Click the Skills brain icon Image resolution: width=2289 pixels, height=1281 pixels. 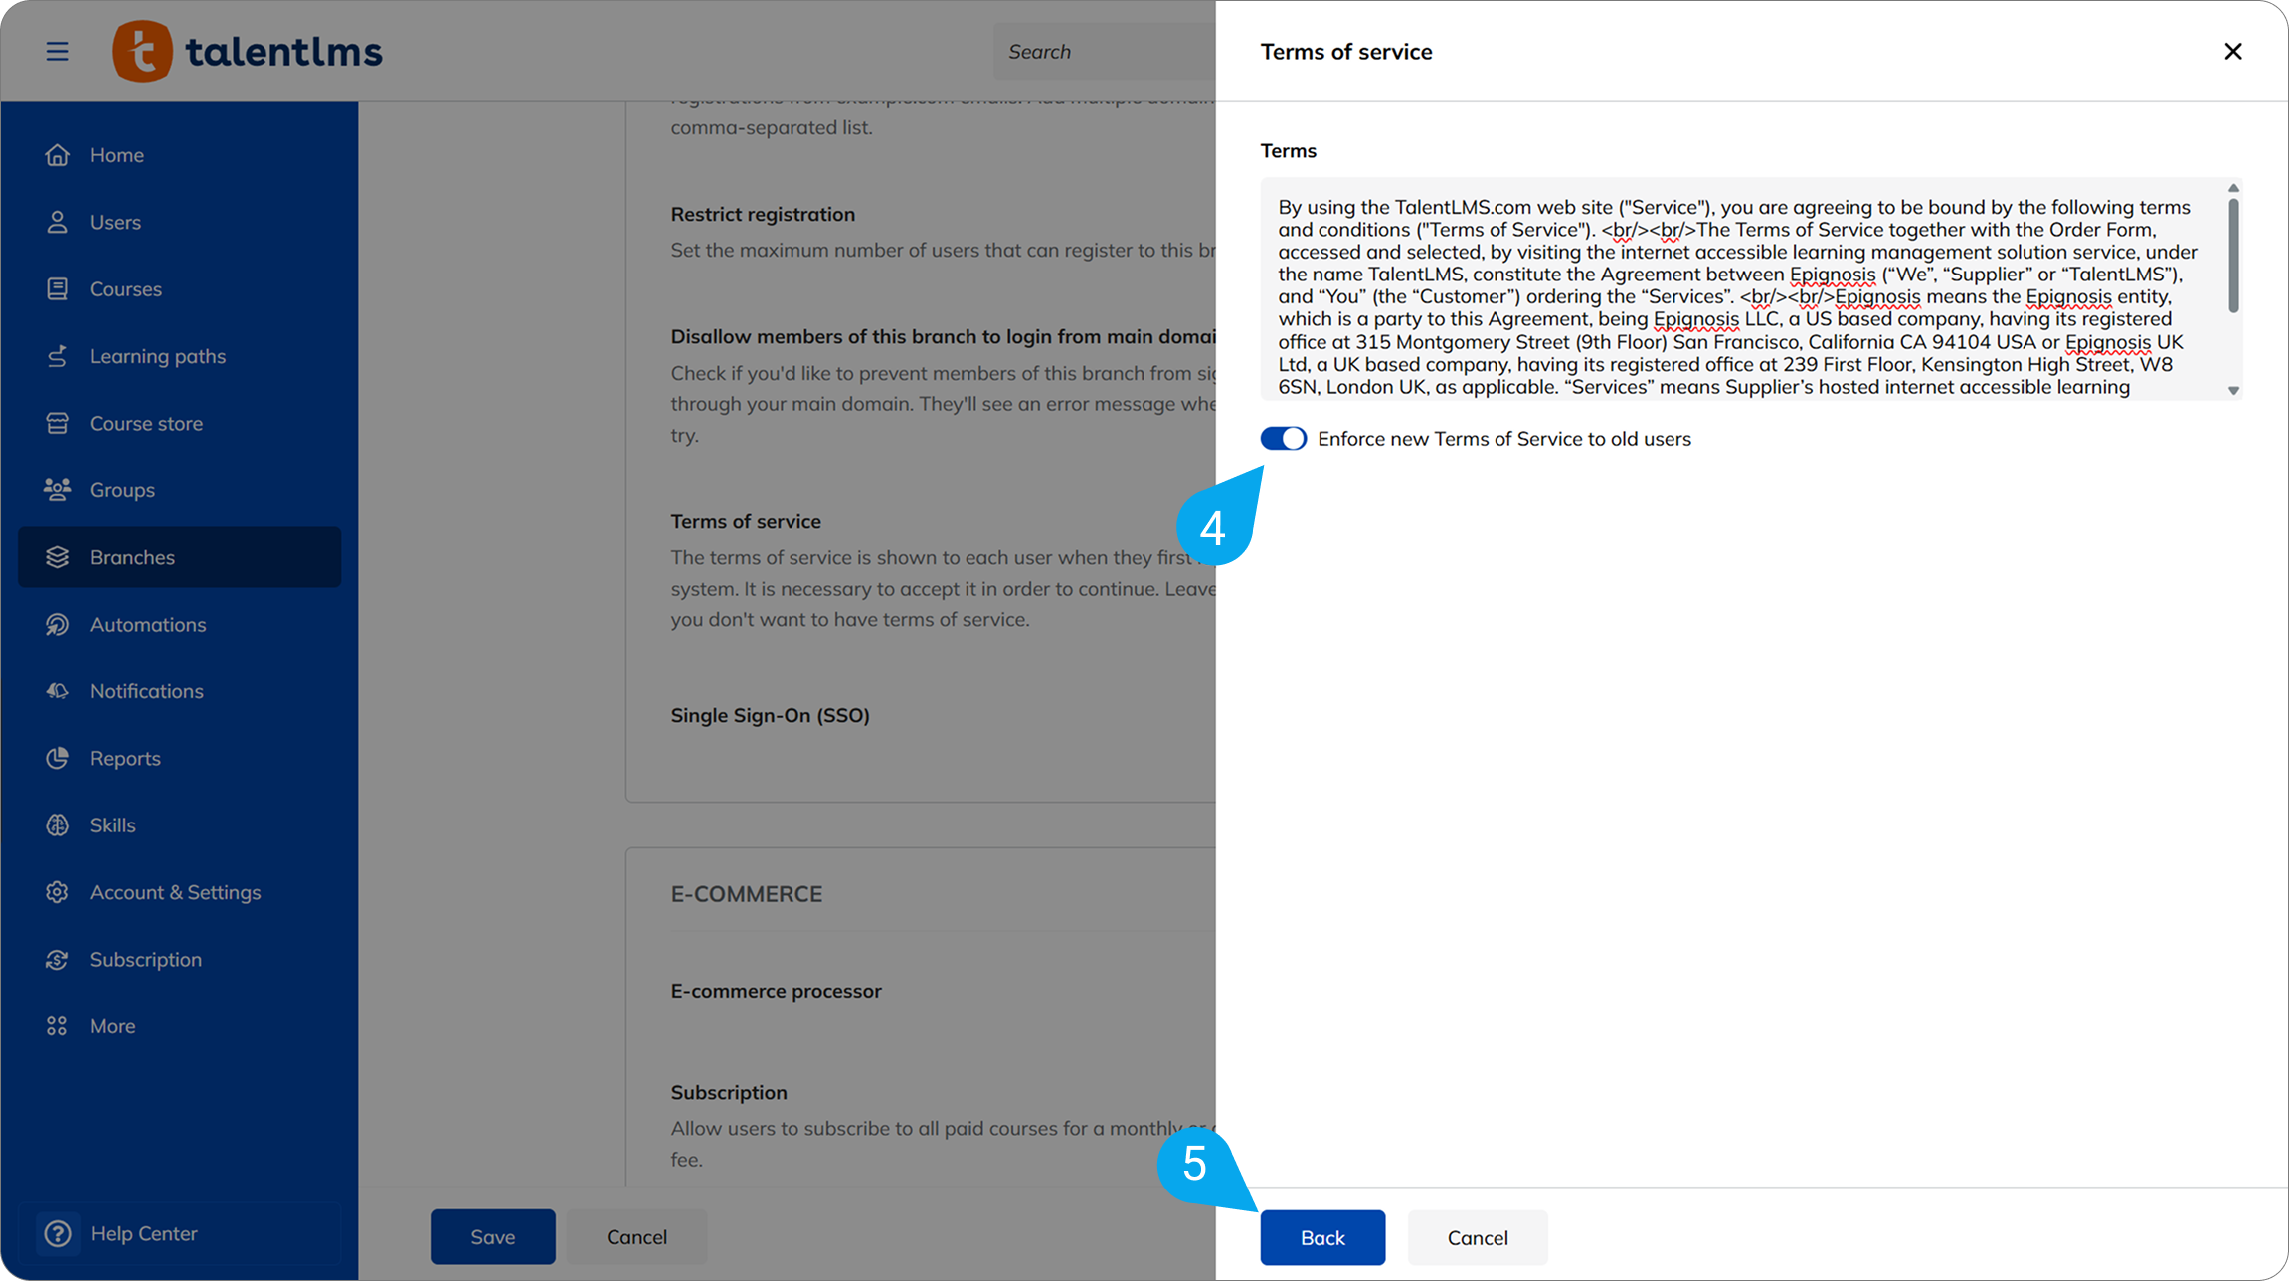pyautogui.click(x=57, y=824)
